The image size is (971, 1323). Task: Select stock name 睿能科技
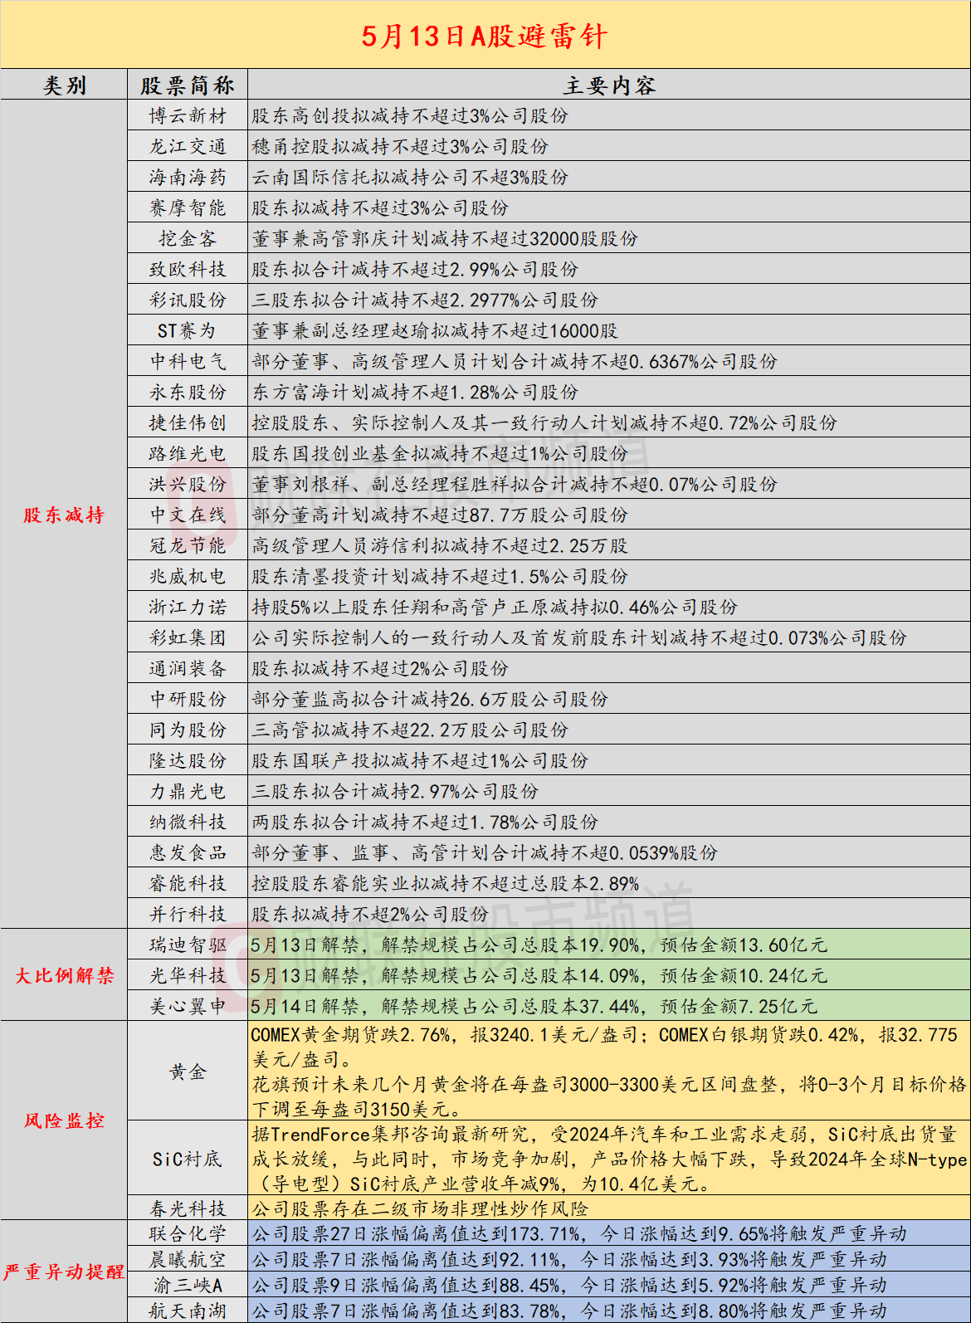coord(188,883)
